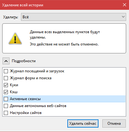Click the yellow warning triangle icon

pyautogui.click(x=15, y=39)
